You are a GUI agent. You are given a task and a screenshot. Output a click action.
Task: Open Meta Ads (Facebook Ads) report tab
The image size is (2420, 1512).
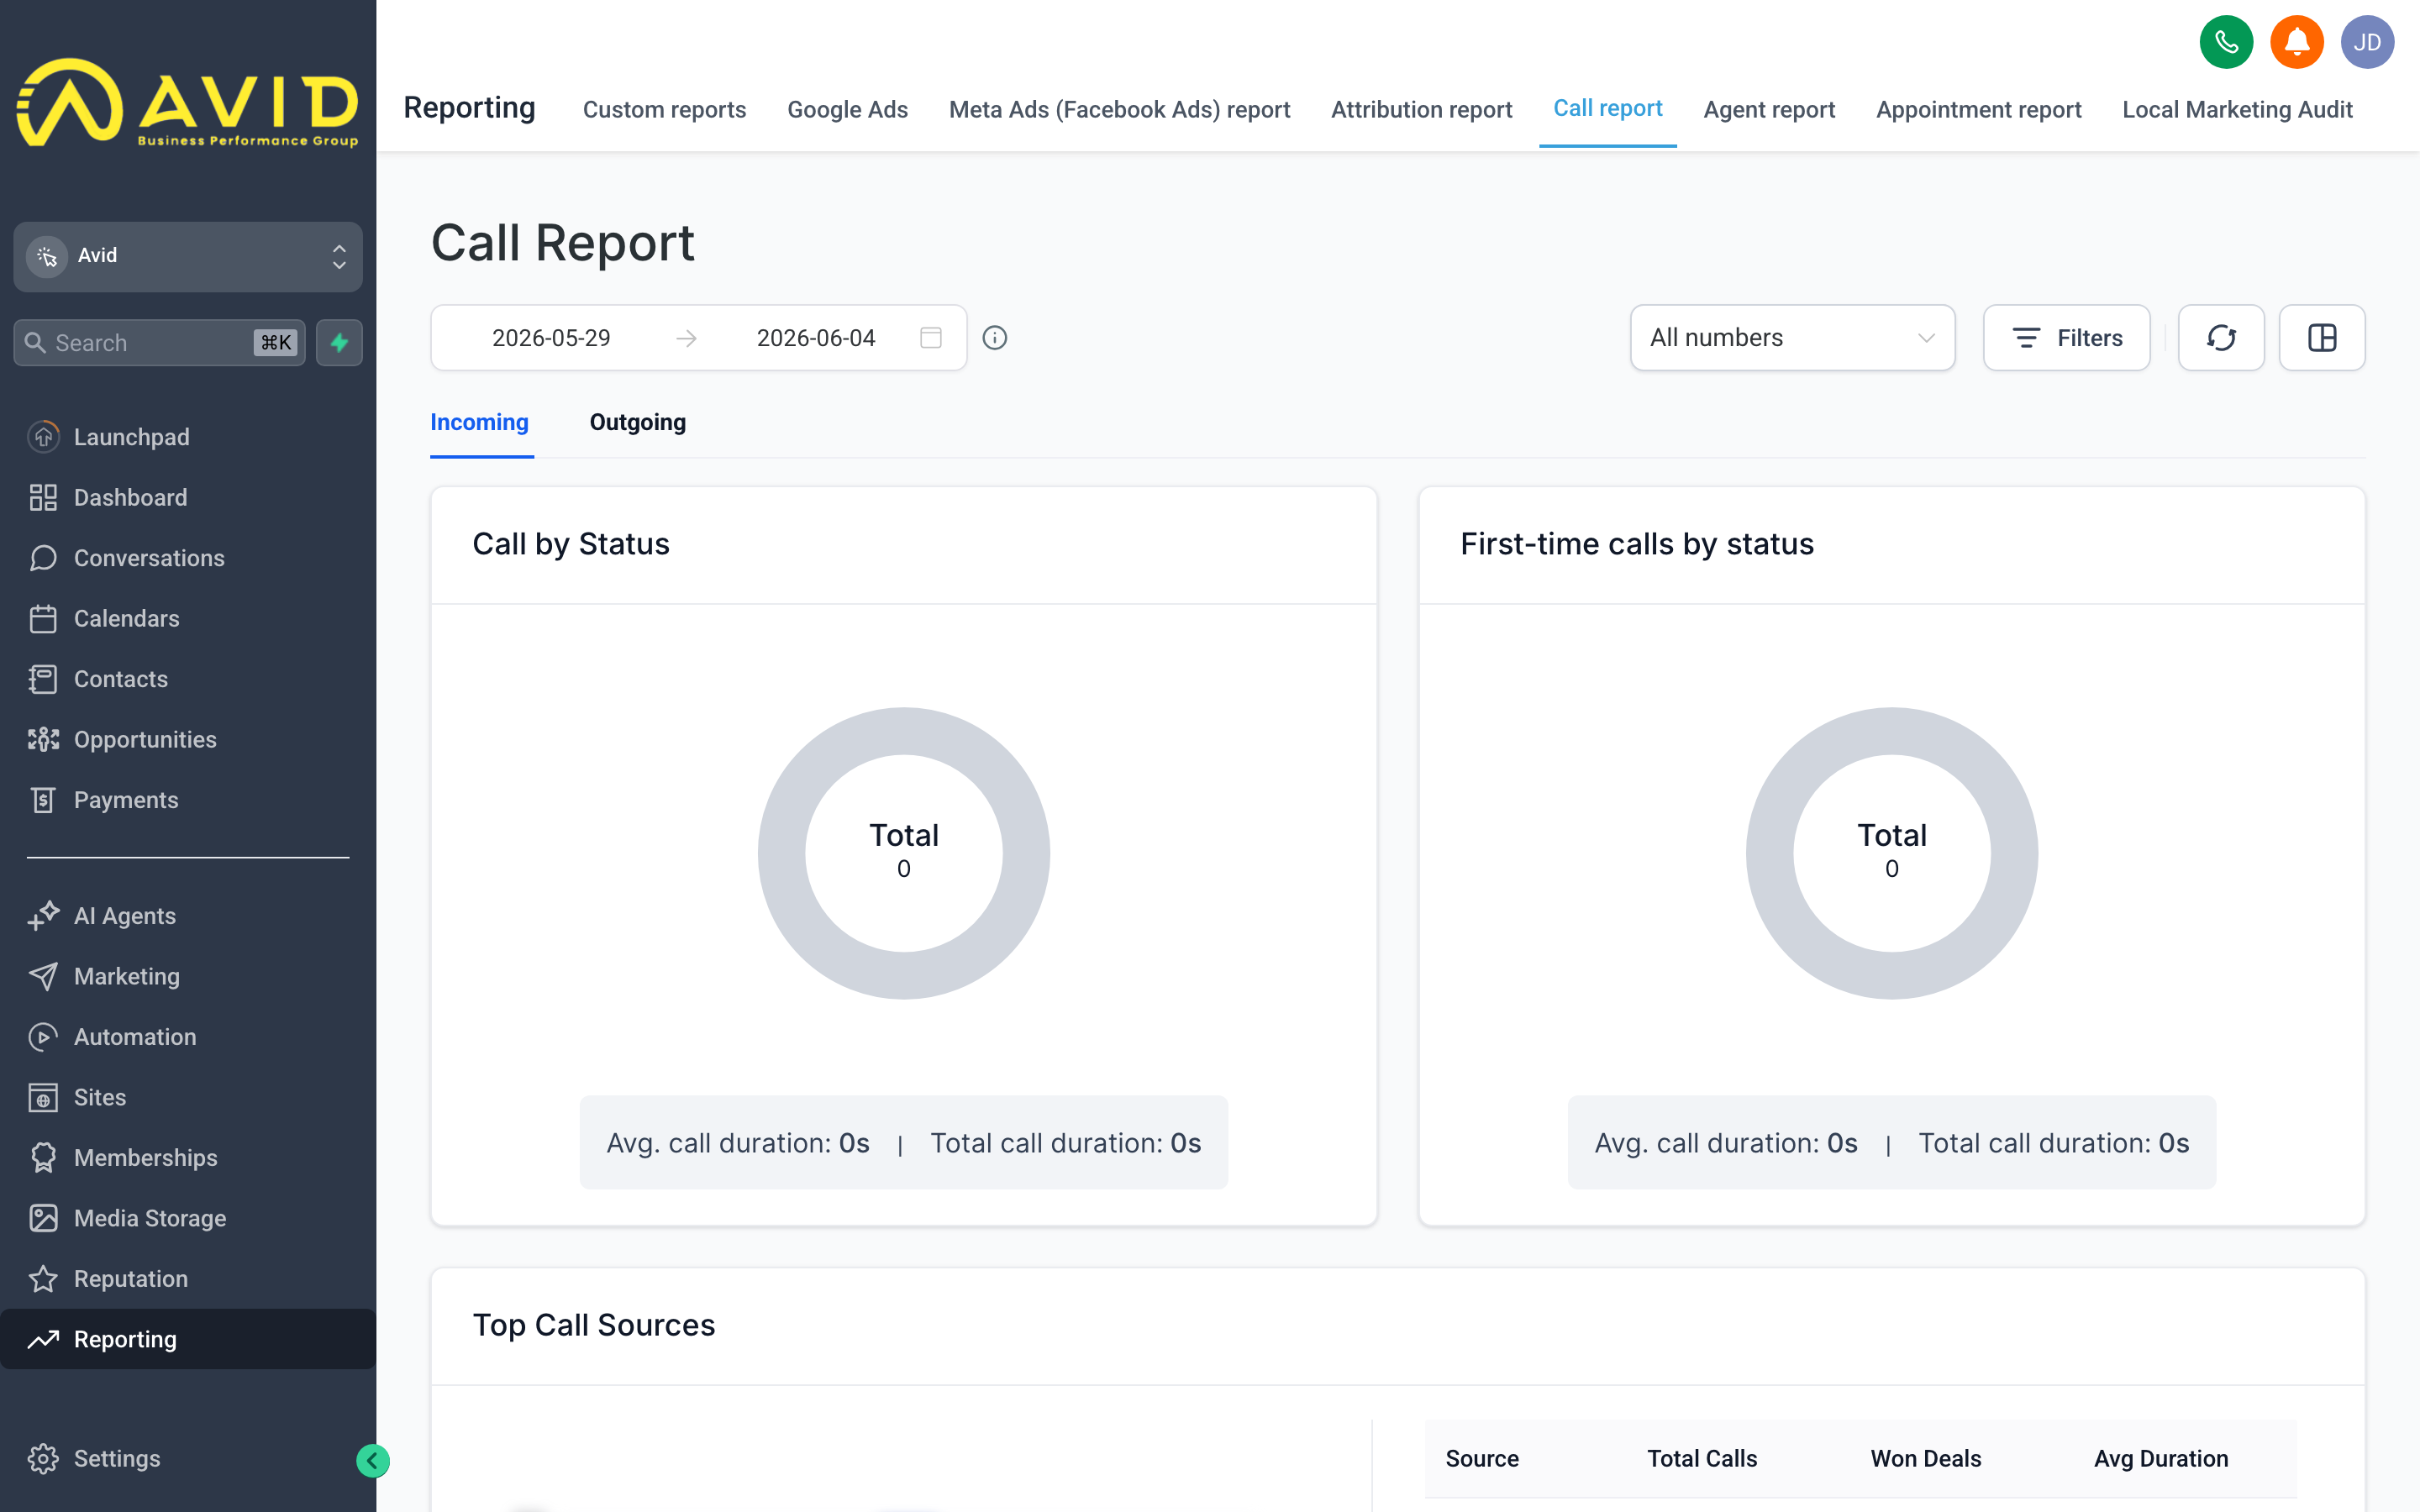click(x=1119, y=109)
